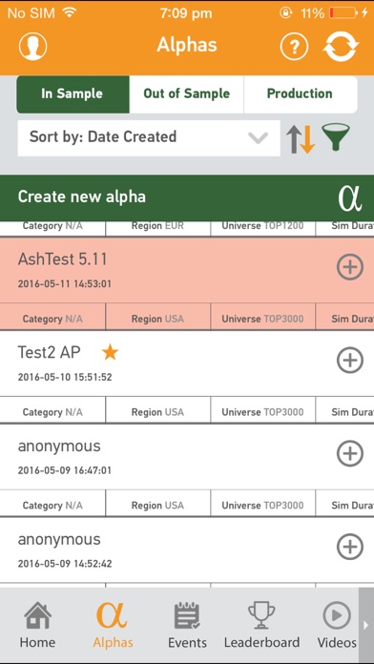The width and height of the screenshot is (374, 664).
Task: Tap Universe TOP1200 cell
Action: 262,228
